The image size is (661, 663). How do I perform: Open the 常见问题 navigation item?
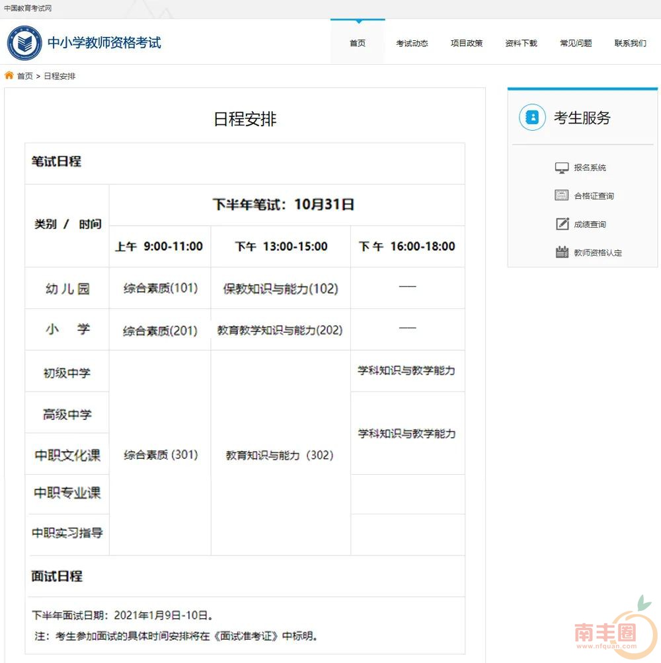(576, 44)
